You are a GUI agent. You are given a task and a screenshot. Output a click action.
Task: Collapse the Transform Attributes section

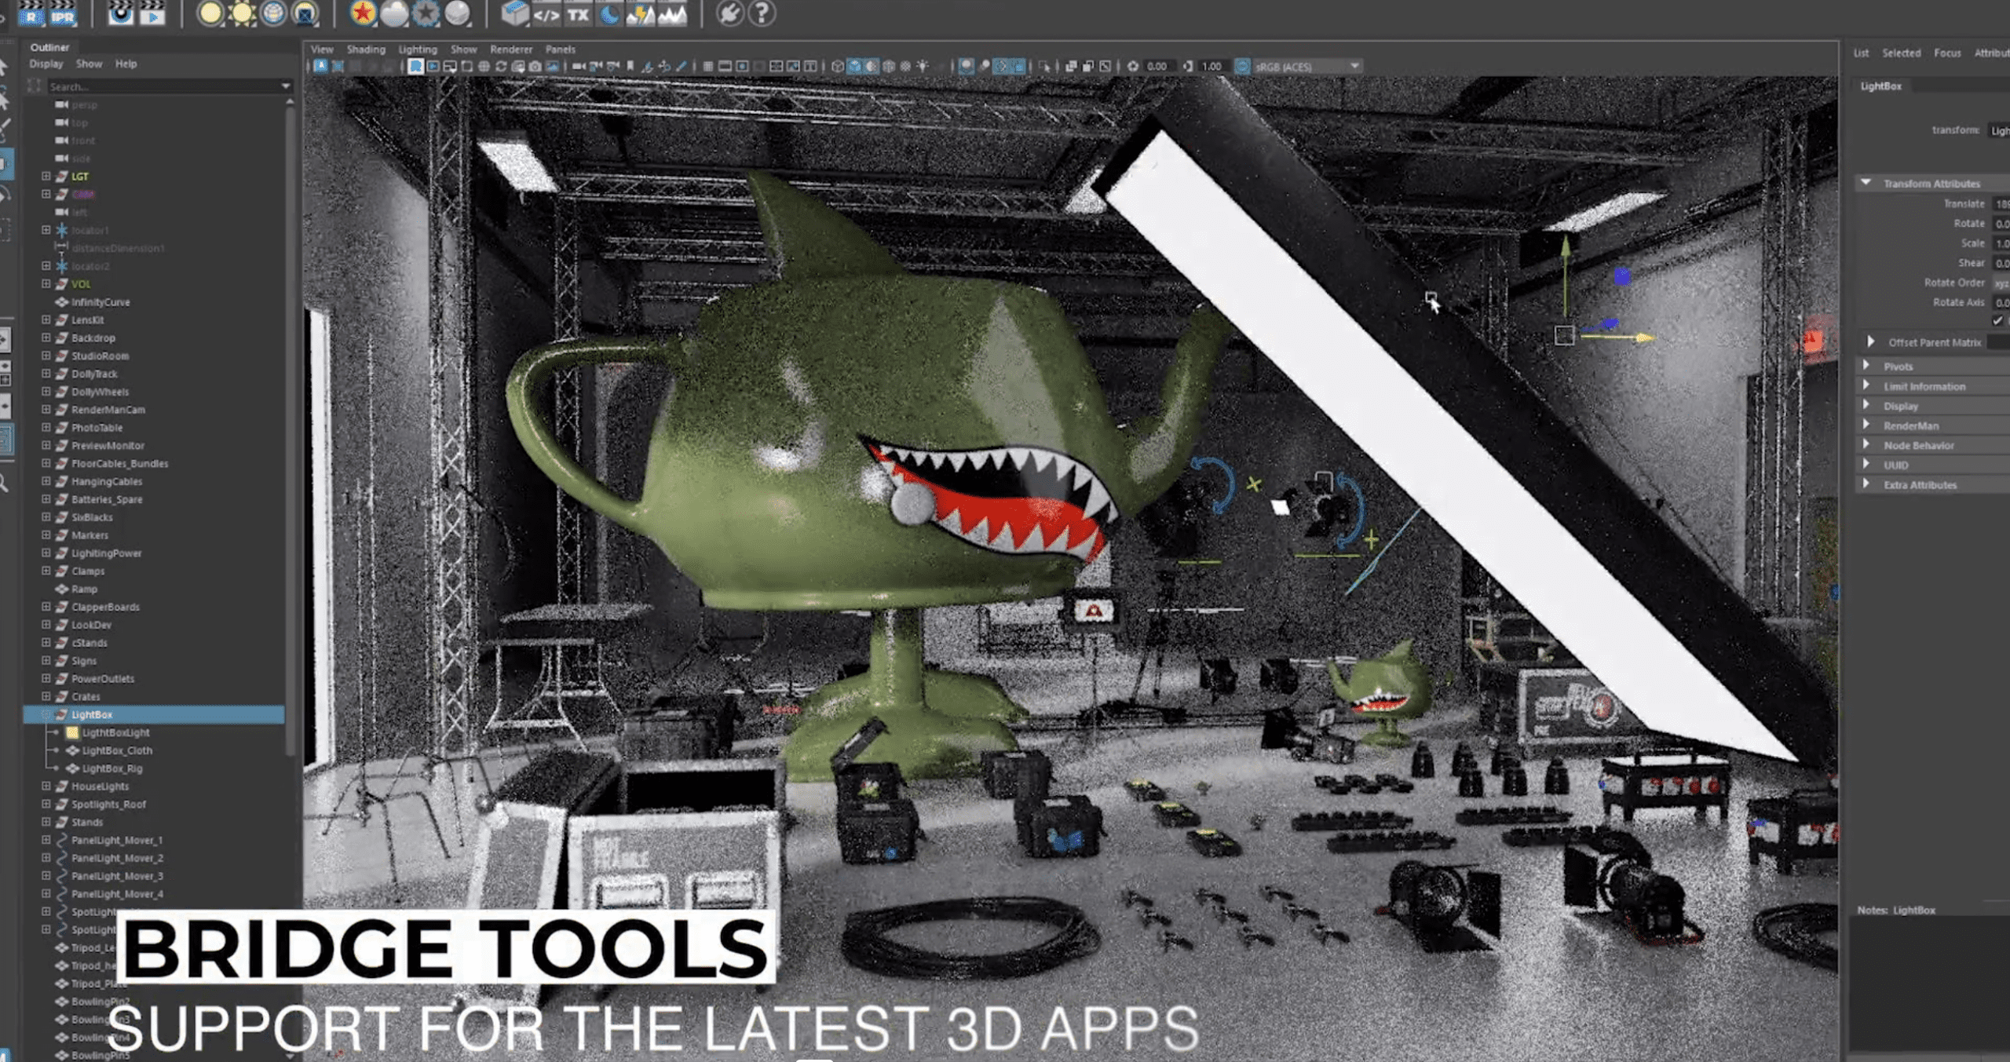coord(1867,182)
